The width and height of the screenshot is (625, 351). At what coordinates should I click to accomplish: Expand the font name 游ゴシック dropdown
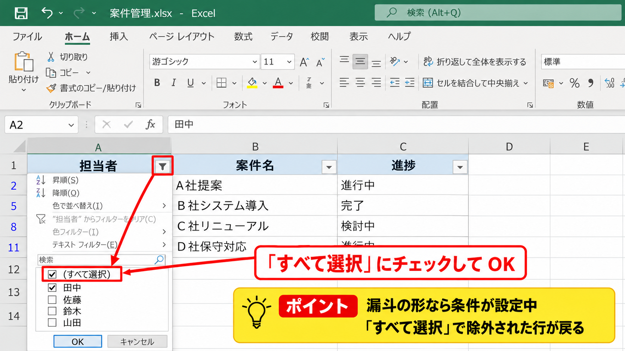tap(254, 62)
